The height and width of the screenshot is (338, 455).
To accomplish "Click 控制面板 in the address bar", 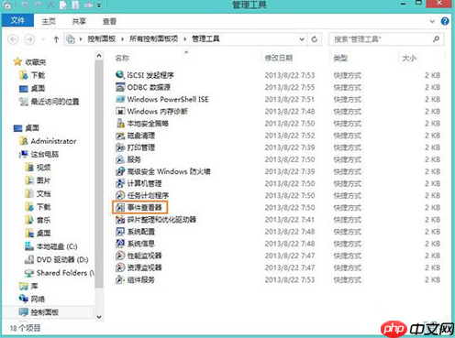I will [x=101, y=38].
